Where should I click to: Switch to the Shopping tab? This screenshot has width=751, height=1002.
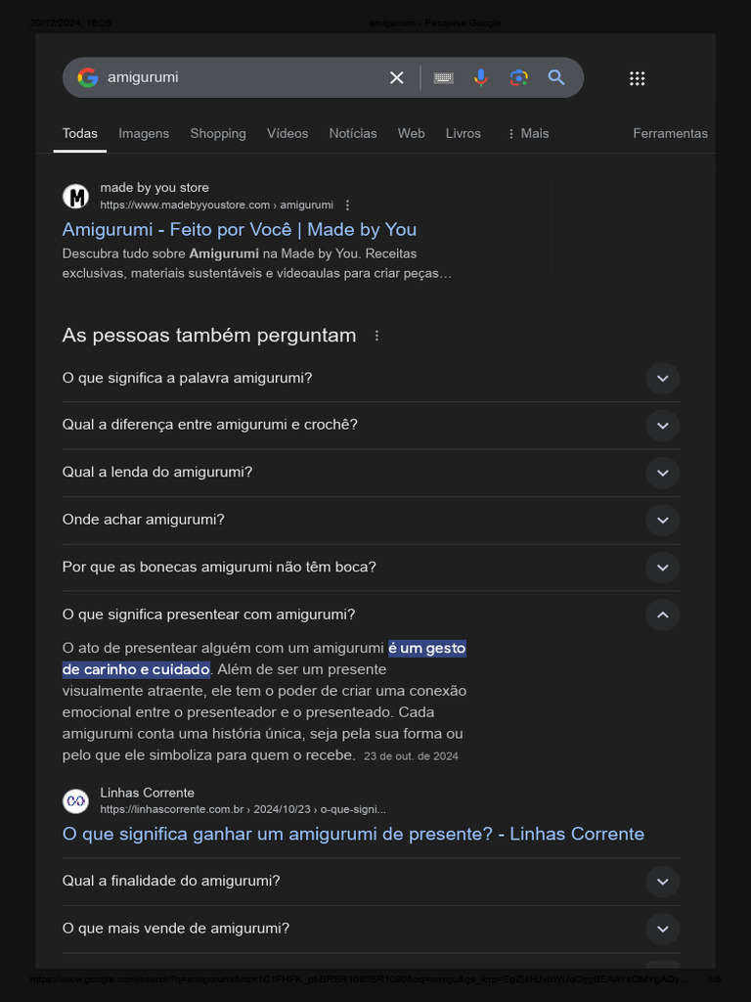(x=218, y=133)
